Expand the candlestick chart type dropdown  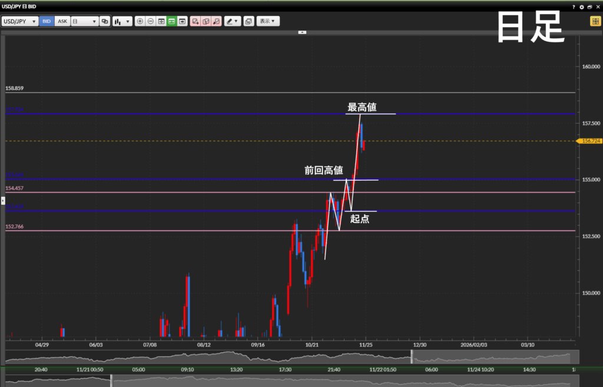click(122, 21)
